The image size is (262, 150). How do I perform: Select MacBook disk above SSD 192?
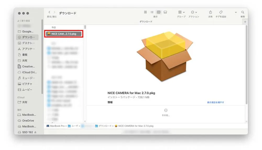coord(27,126)
